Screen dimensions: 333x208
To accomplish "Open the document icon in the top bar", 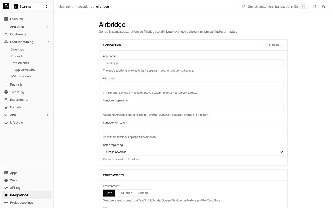I will pos(315,6).
